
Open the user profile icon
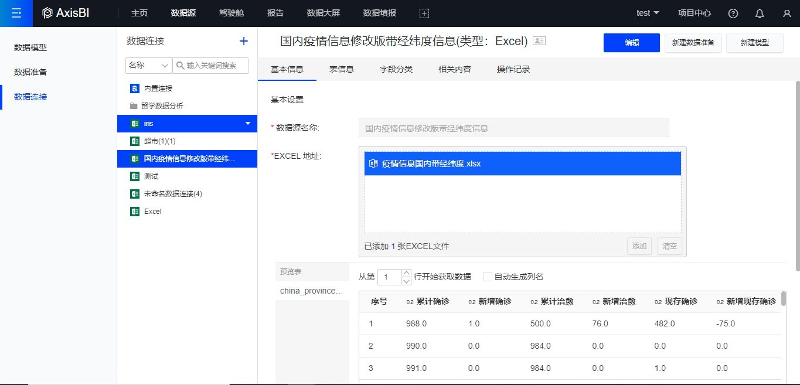pos(787,13)
